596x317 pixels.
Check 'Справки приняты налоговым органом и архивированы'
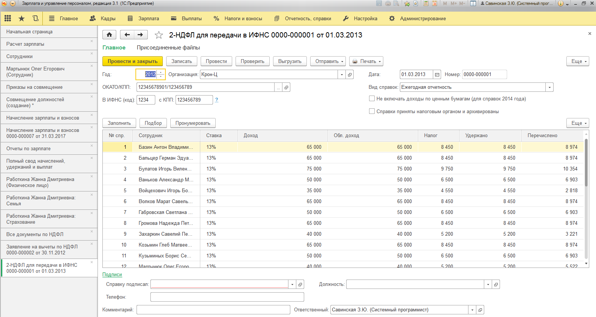coord(372,111)
